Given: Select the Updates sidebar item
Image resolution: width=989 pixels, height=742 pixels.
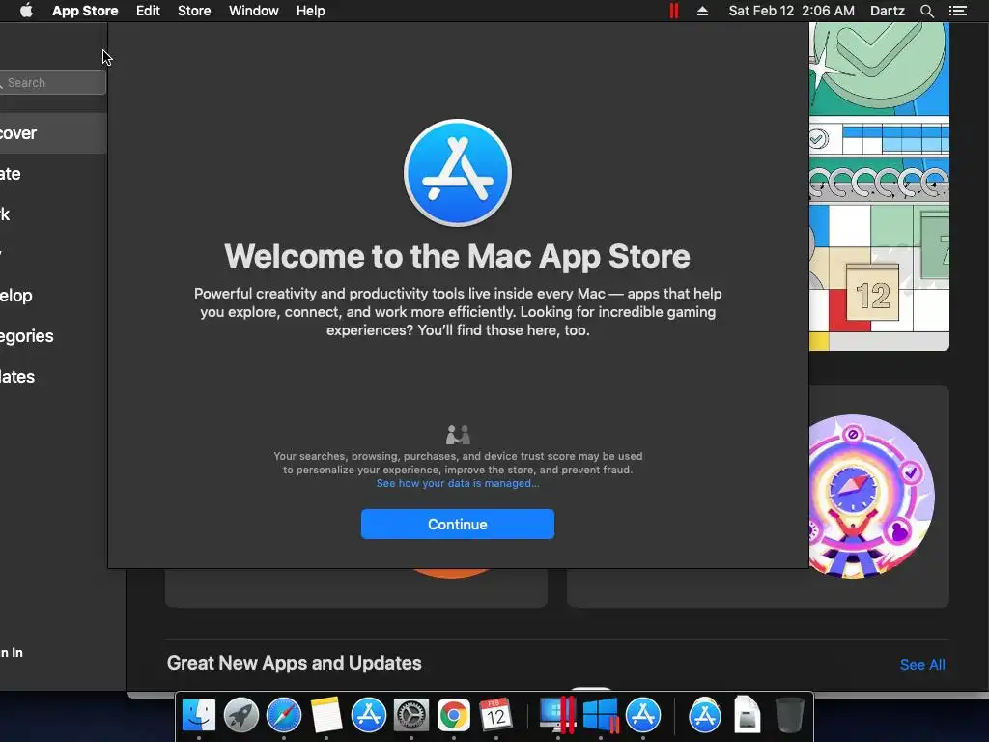Looking at the screenshot, I should point(53,376).
